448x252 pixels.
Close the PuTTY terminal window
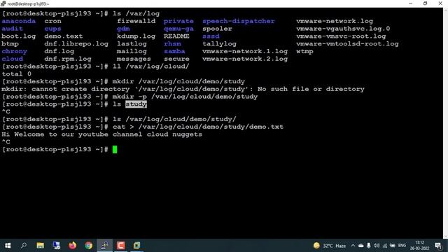(440, 3)
